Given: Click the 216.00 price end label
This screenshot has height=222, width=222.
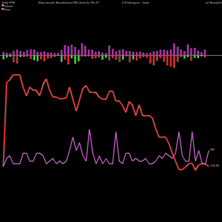Looking at the screenshot, I should click(x=214, y=166).
